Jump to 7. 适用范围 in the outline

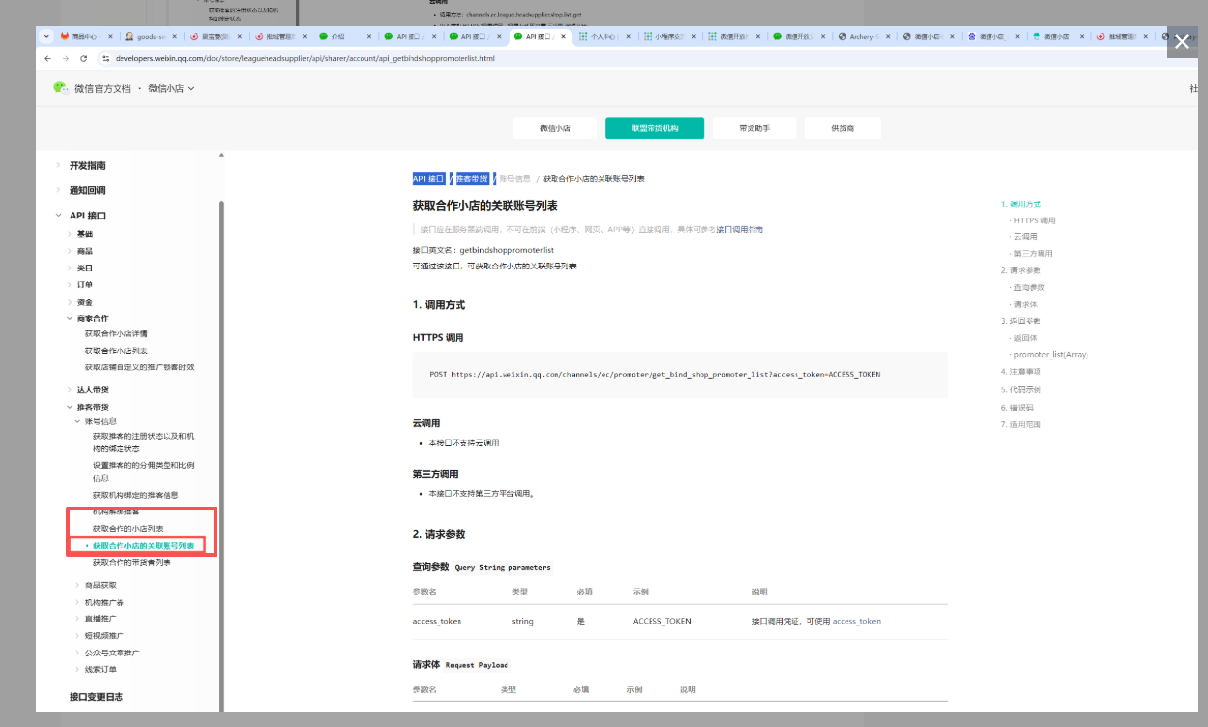tap(1021, 424)
